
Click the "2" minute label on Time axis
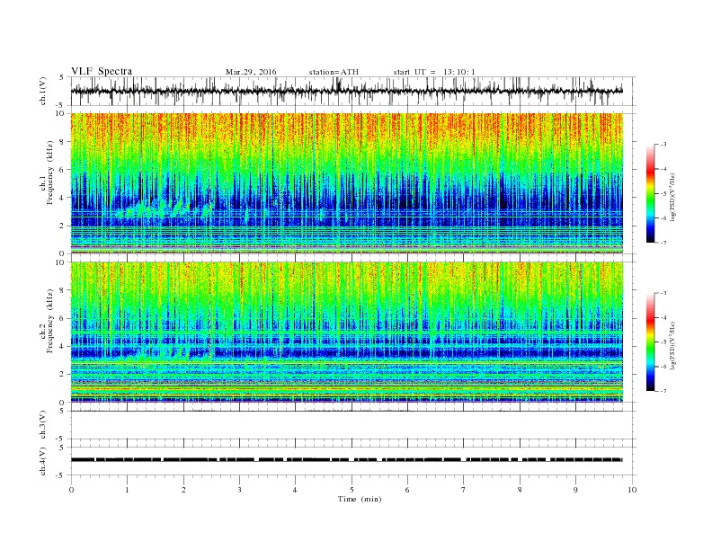183,490
